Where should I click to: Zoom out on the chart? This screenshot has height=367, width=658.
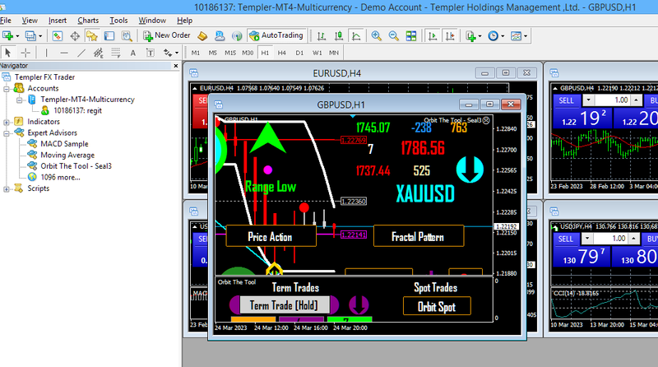coord(393,36)
